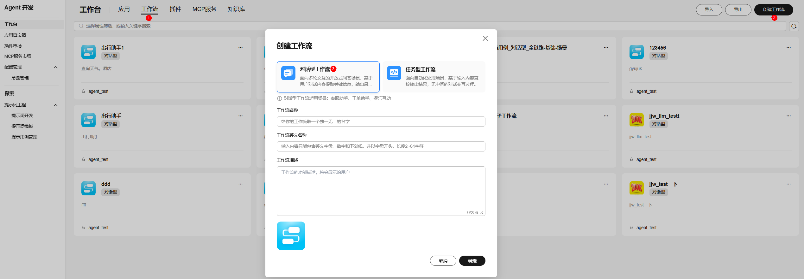Click the workflow icon thumbnail in dialog
804x279 pixels.
(x=291, y=235)
